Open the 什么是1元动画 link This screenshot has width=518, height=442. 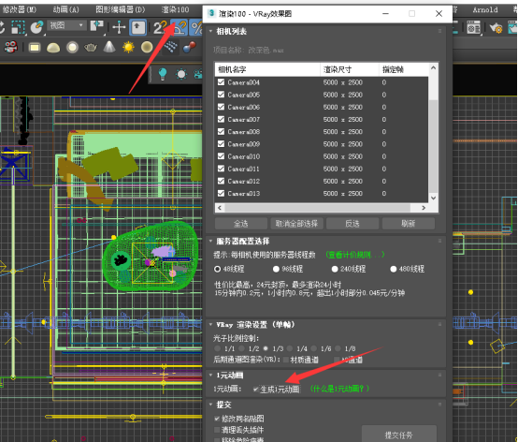(x=339, y=389)
